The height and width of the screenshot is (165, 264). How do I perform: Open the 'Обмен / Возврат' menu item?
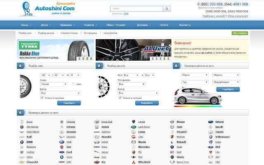tap(116, 25)
